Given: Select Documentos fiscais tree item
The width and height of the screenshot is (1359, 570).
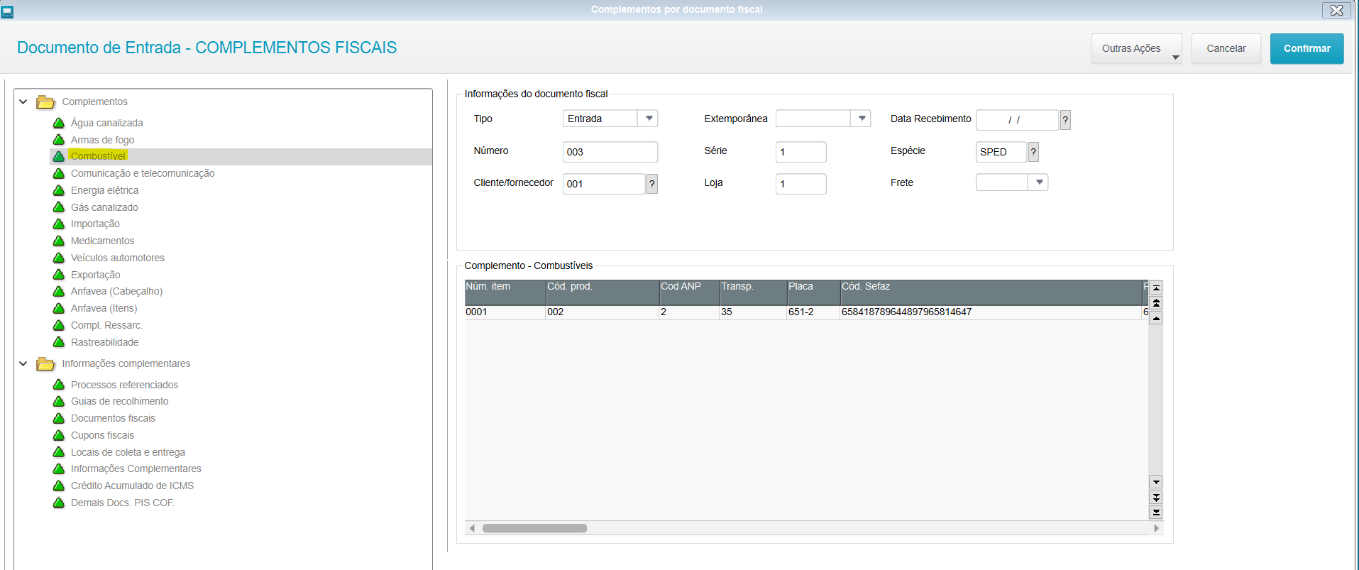Looking at the screenshot, I should [113, 418].
